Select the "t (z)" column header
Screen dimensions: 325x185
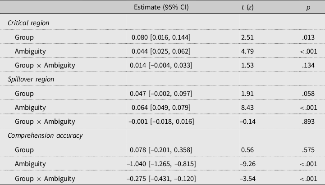pyautogui.click(x=247, y=8)
